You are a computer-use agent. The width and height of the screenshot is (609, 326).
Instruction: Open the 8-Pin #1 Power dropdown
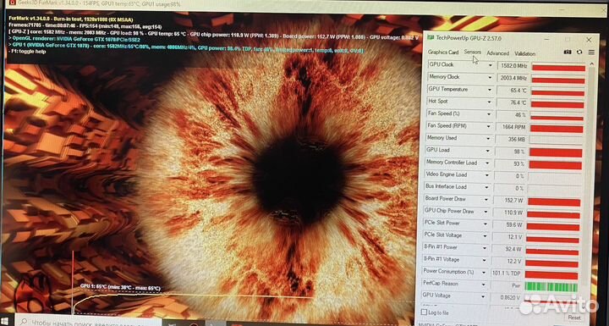(485, 248)
